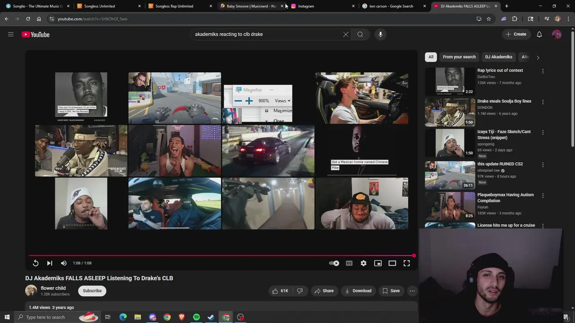Switch to miniplayer mode
This screenshot has width=575, height=323.
(x=378, y=263)
